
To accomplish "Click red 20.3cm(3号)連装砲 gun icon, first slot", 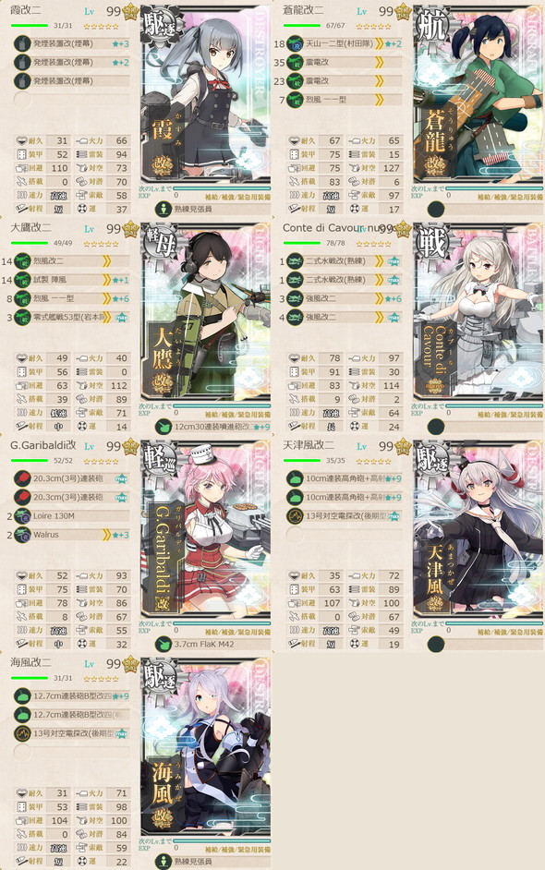I will click(x=22, y=478).
